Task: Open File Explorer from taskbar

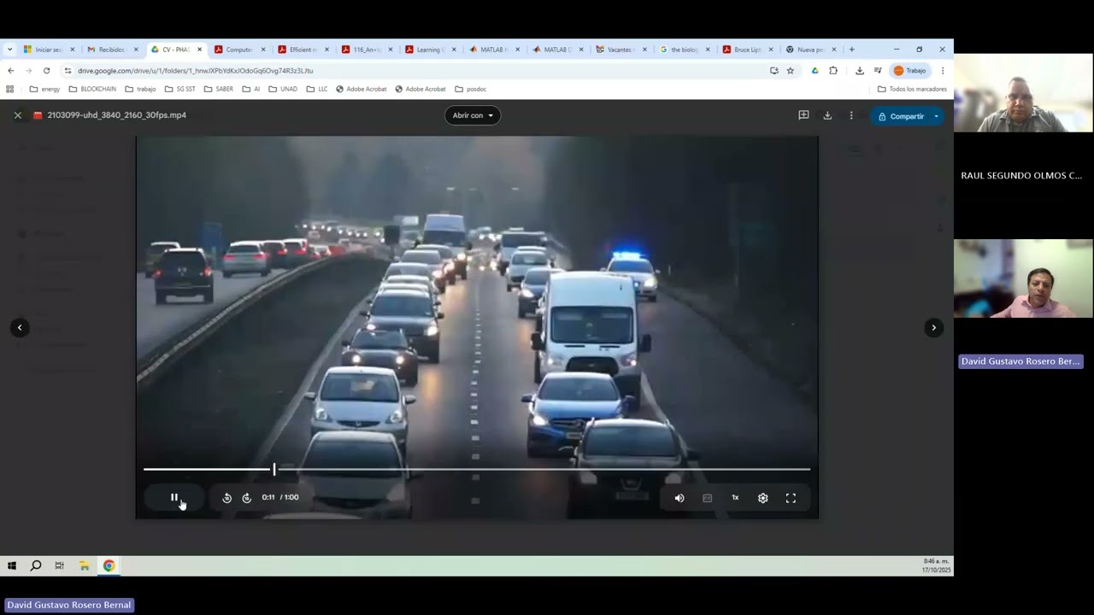Action: click(x=85, y=565)
